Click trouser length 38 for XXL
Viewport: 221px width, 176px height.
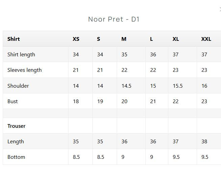[204, 142]
